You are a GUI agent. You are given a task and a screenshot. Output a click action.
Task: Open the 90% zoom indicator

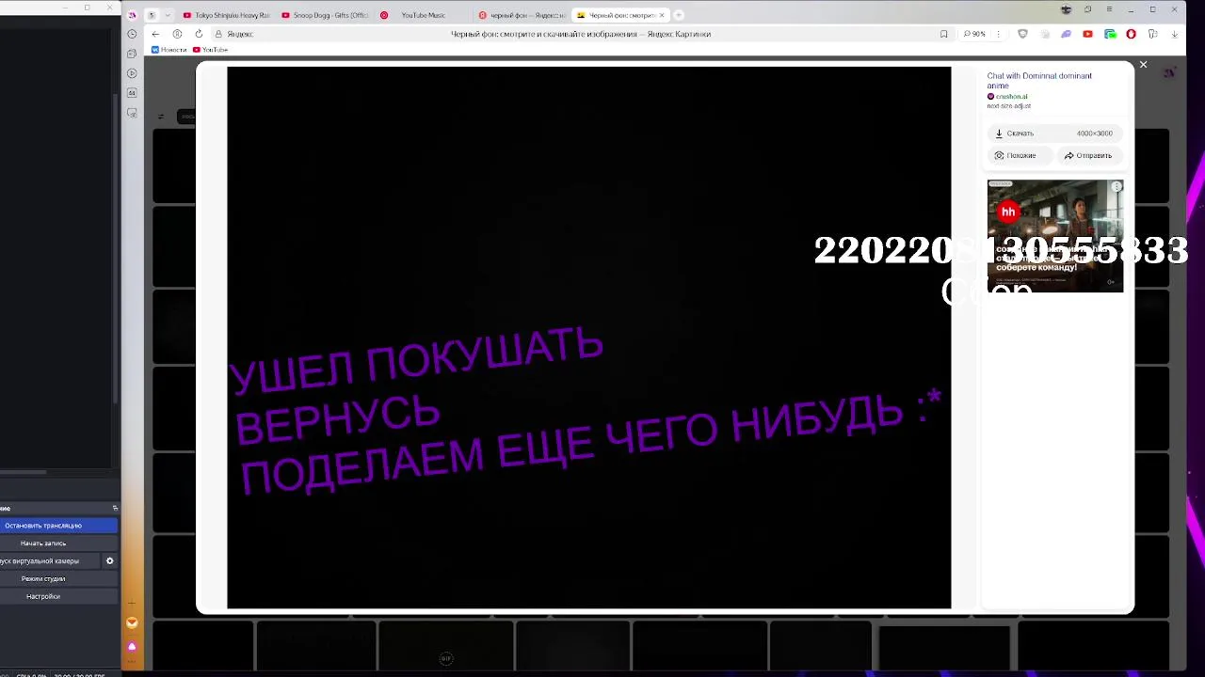974,34
